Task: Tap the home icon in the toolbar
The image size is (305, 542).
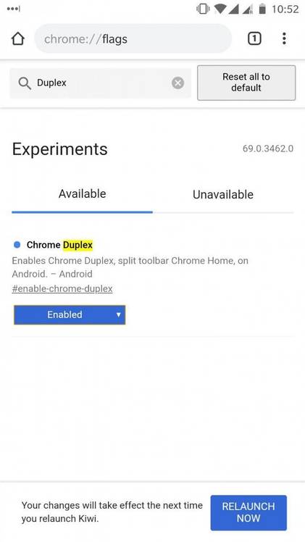Action: coord(18,38)
